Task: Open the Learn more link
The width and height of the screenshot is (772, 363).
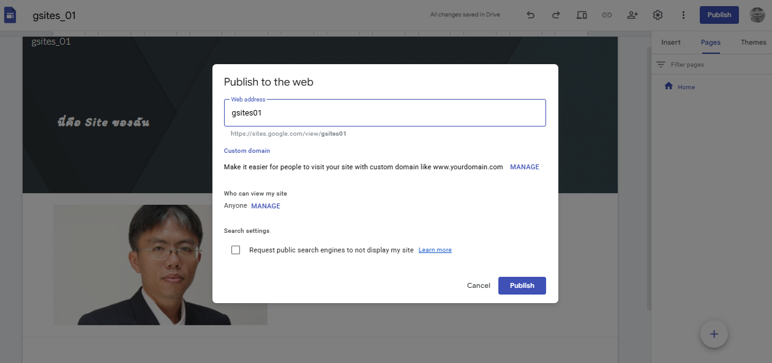Action: coord(435,250)
